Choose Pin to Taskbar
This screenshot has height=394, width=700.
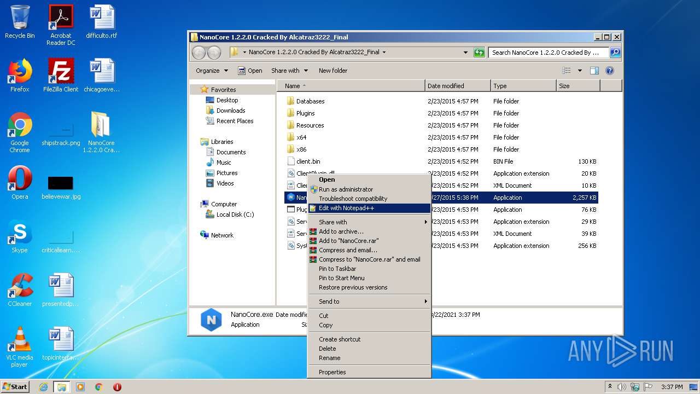pyautogui.click(x=369, y=269)
